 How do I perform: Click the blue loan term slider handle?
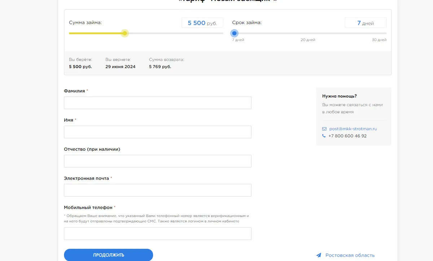235,34
